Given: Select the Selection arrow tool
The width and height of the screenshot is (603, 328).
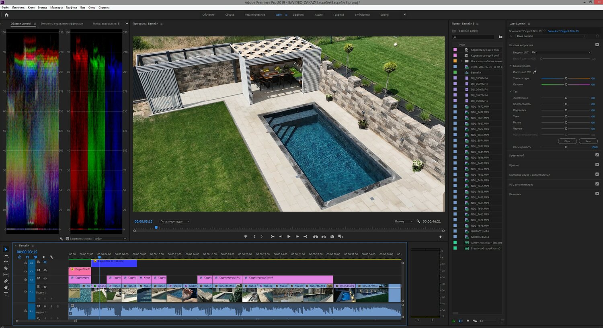Looking at the screenshot, I should 6,249.
